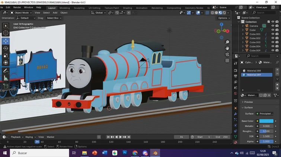The width and height of the screenshot is (281, 157).
Task: Open the Physics properties tab
Action: coord(236,125)
